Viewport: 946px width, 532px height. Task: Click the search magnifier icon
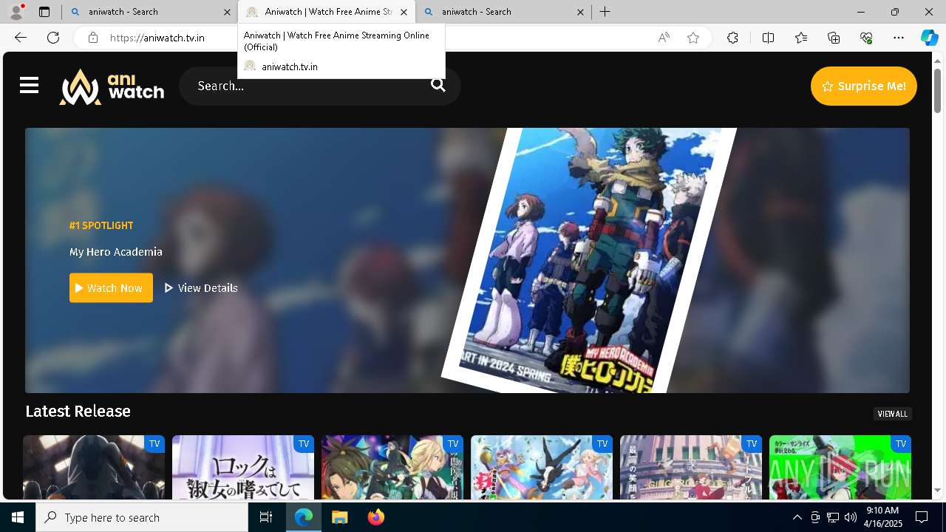pos(438,86)
